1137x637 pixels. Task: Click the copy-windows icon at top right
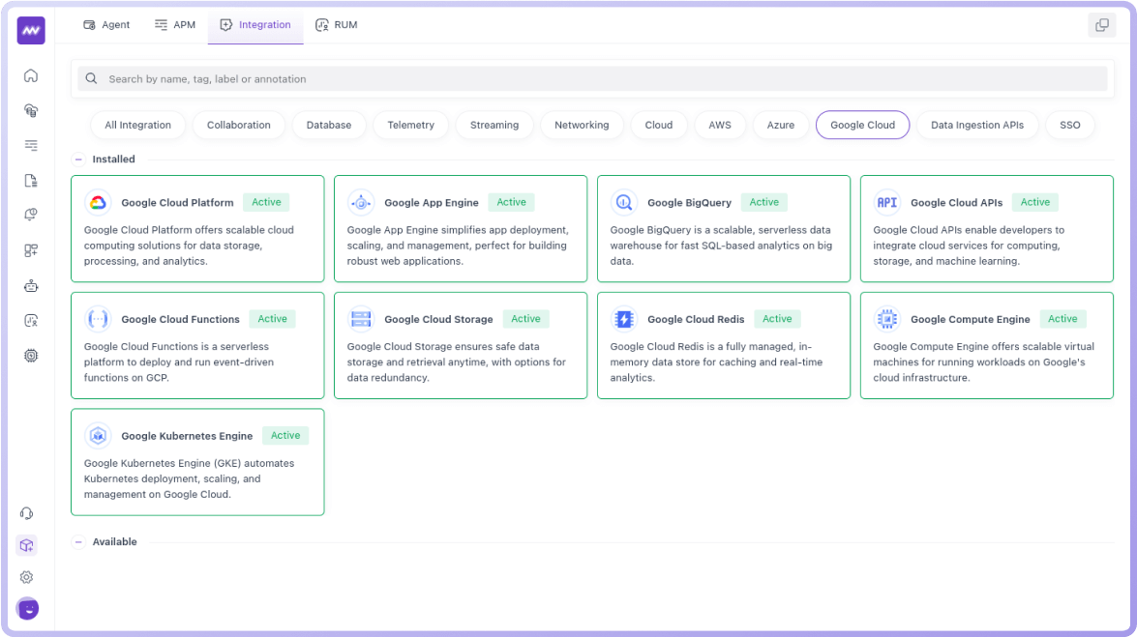pyautogui.click(x=1101, y=25)
